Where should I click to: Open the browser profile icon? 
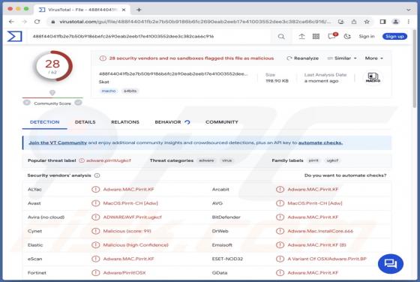click(396, 22)
